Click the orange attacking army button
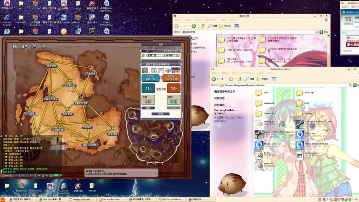The height and width of the screenshot is (202, 359). pyautogui.click(x=171, y=78)
